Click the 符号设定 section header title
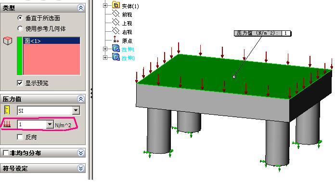The width and height of the screenshot is (335, 185). click(x=15, y=168)
